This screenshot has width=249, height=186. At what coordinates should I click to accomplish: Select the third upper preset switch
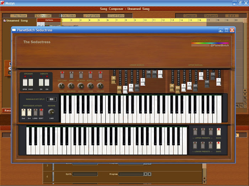[211, 132]
